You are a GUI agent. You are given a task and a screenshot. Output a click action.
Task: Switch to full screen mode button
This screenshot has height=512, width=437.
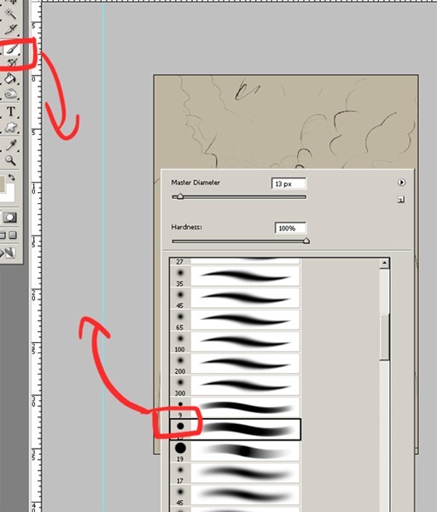[13, 236]
